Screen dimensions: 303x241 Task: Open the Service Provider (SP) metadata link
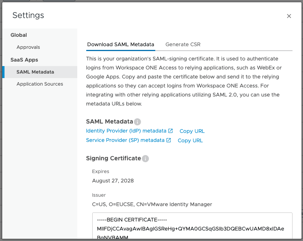[125, 140]
